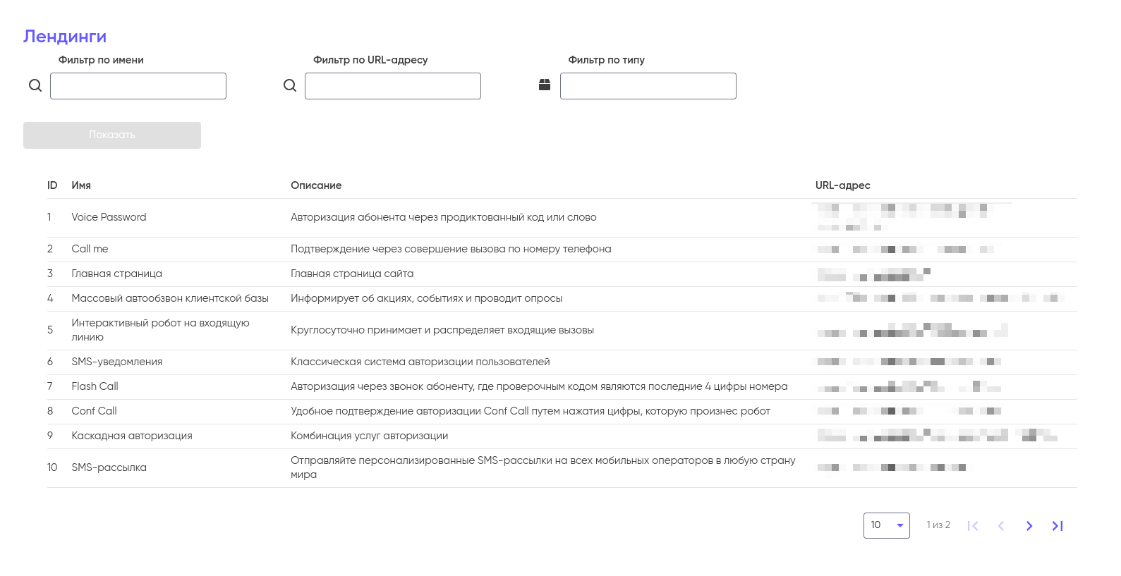This screenshot has width=1121, height=576.
Task: Jump to the first page arrow
Action: pyautogui.click(x=973, y=526)
